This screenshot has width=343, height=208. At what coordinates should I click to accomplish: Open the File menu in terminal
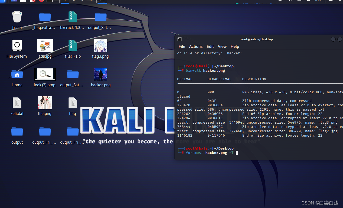coord(182,47)
